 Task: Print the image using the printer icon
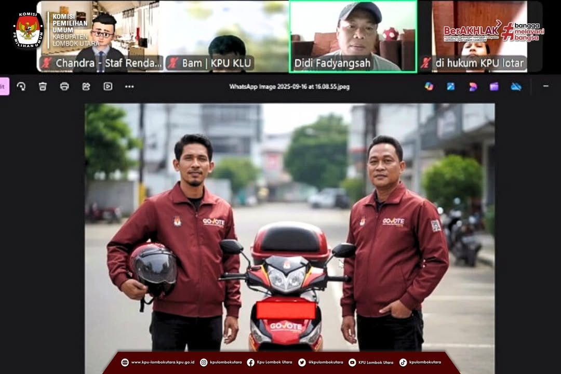pyautogui.click(x=64, y=86)
